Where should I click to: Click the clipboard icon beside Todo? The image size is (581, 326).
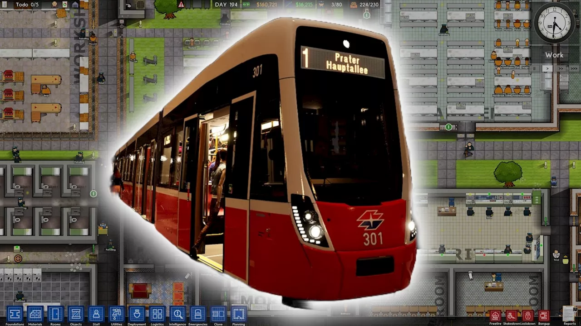coord(5,5)
